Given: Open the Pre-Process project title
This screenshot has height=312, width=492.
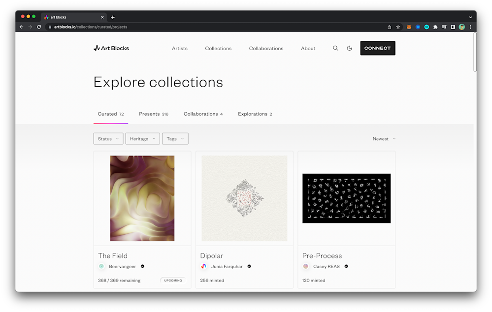Looking at the screenshot, I should point(322,255).
